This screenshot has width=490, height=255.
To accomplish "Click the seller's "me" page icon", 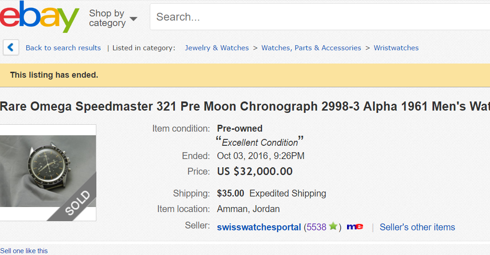I will pyautogui.click(x=355, y=227).
